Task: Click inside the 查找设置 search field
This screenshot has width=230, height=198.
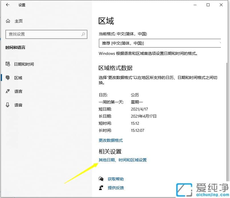Action: point(43,34)
